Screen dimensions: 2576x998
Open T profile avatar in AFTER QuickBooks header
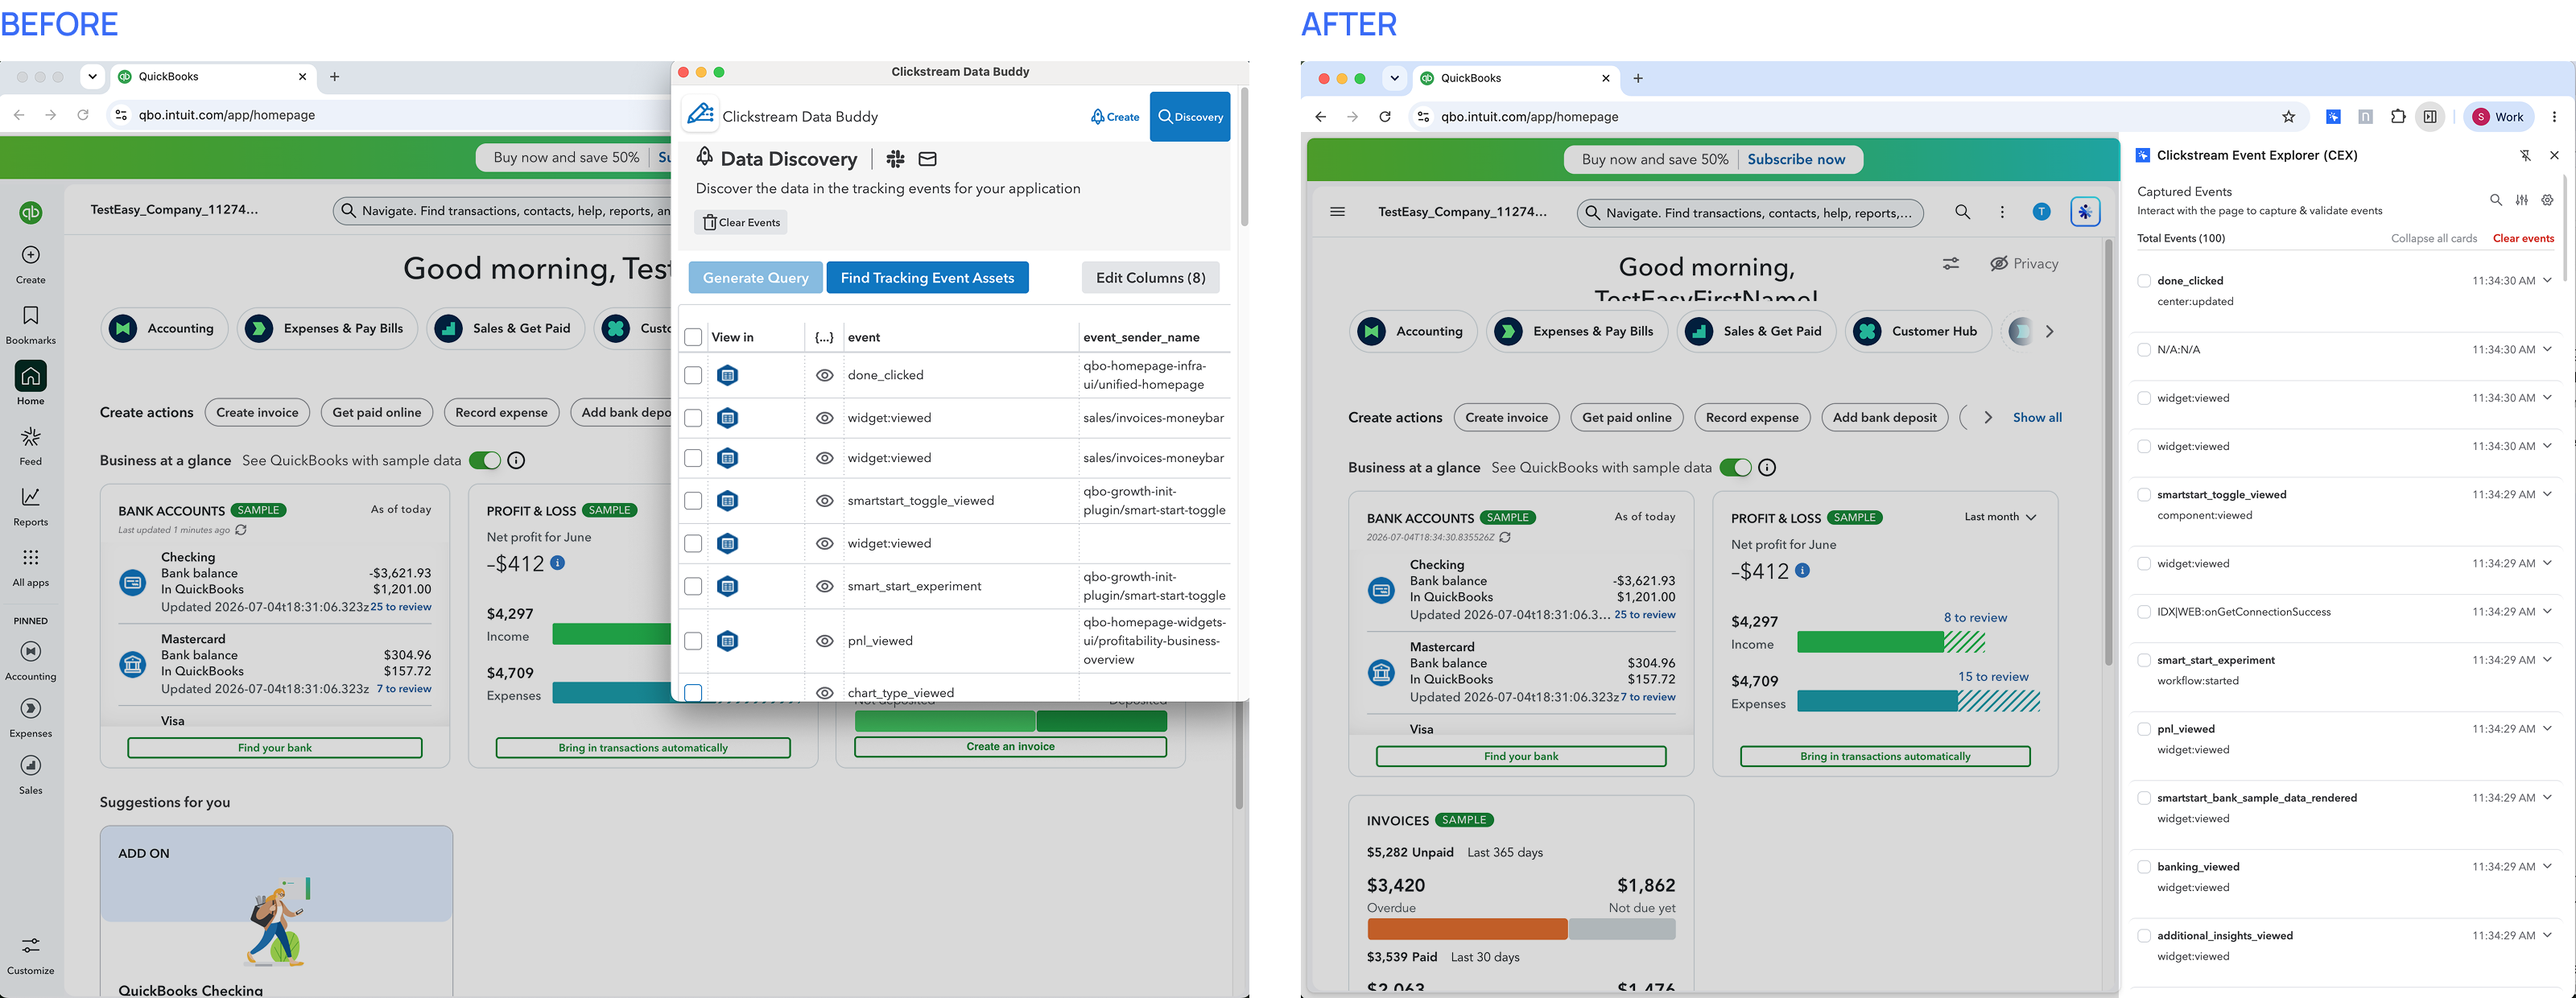tap(2042, 212)
